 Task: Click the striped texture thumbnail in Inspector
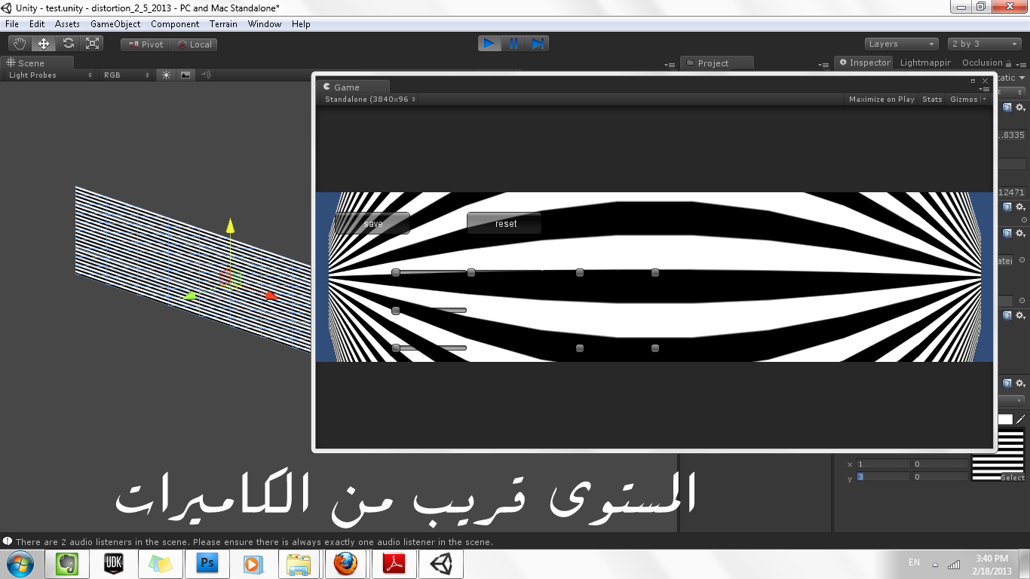pos(998,455)
